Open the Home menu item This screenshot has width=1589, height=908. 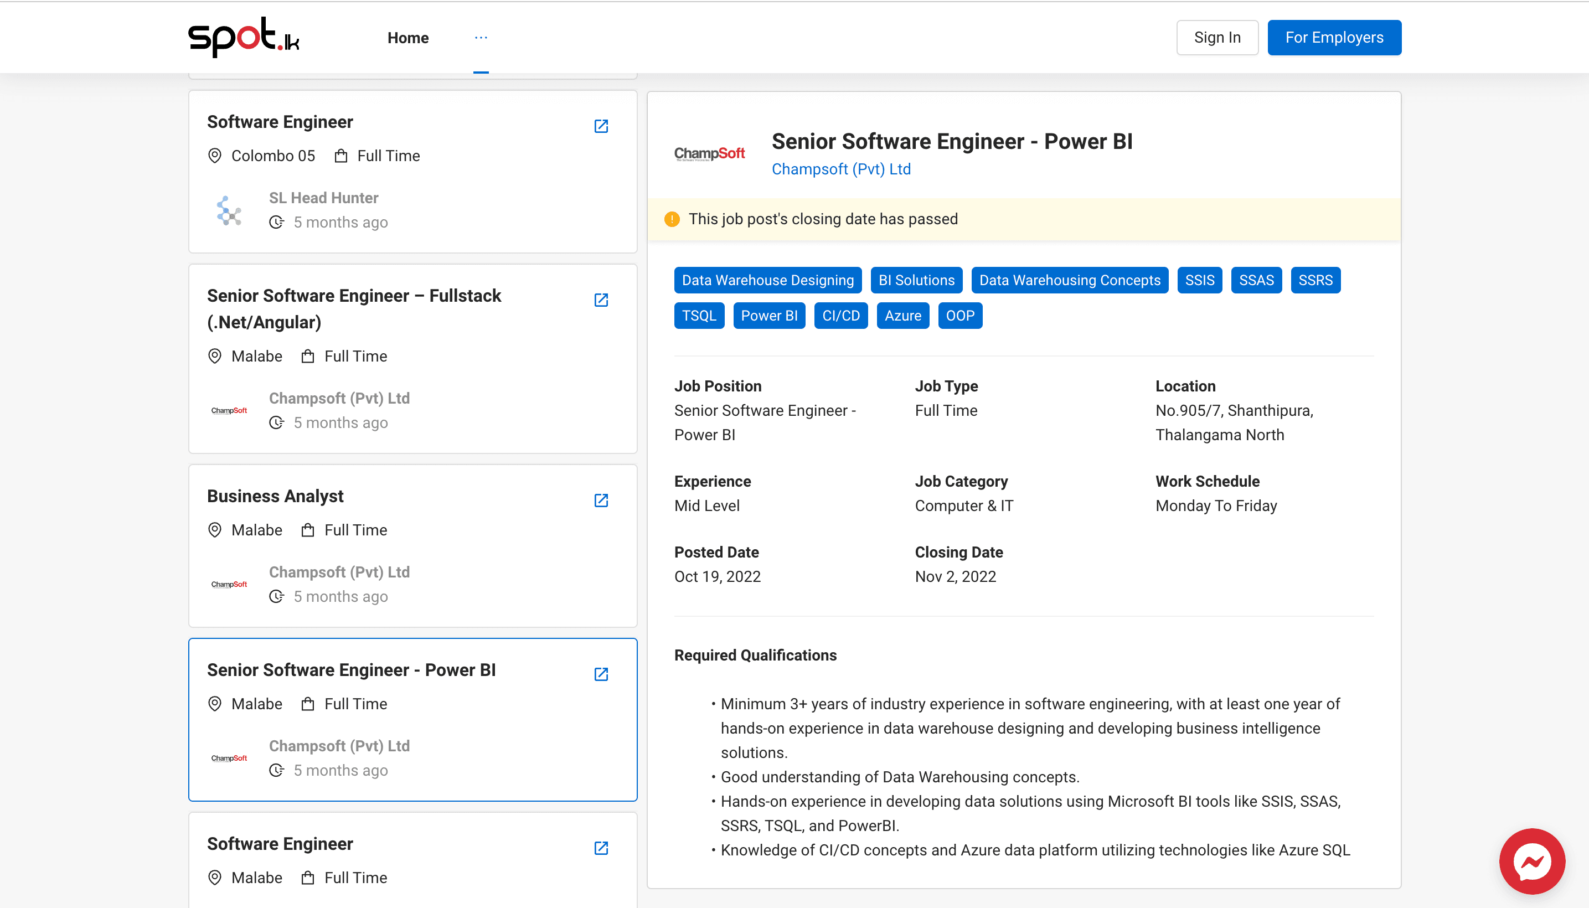(408, 38)
